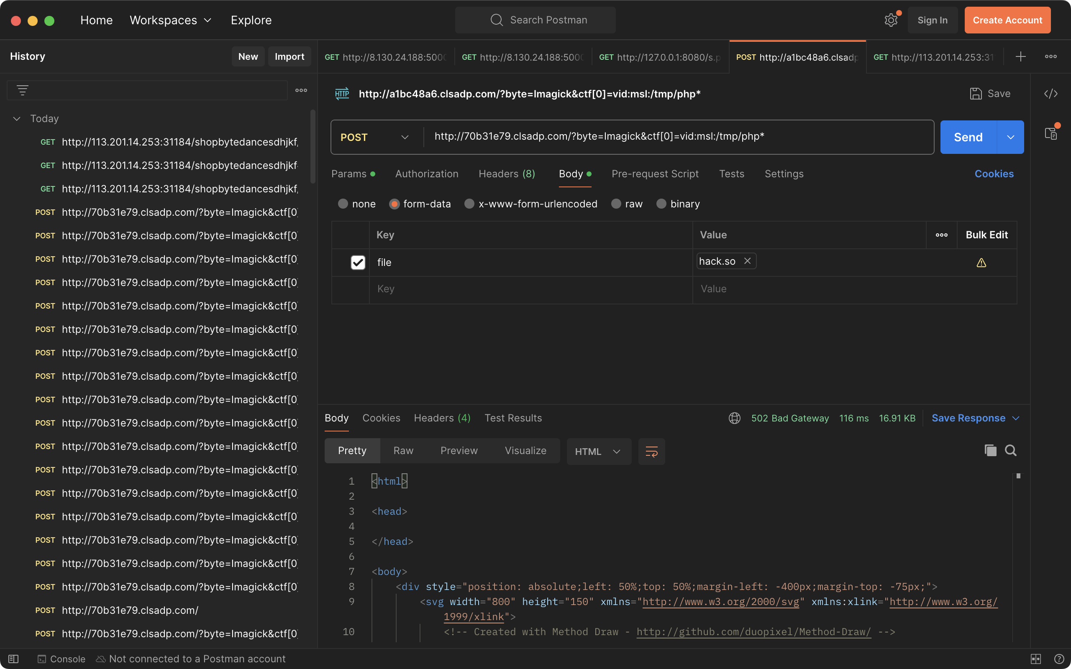Copy response body to clipboard
1071x669 pixels.
(990, 450)
